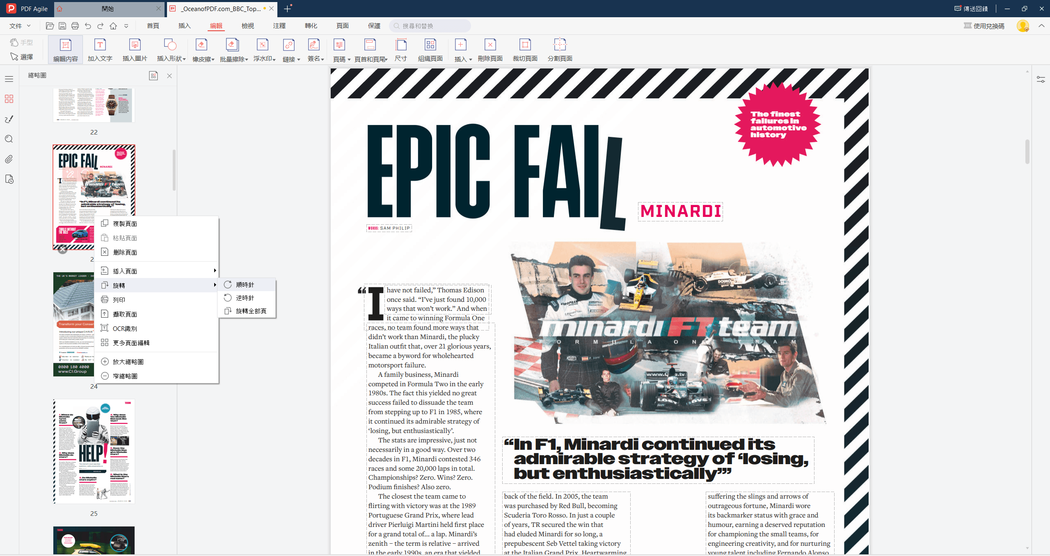Screen dimensions: 1050x556
Task: Switch to the 插入 ribbon tab
Action: coord(185,26)
